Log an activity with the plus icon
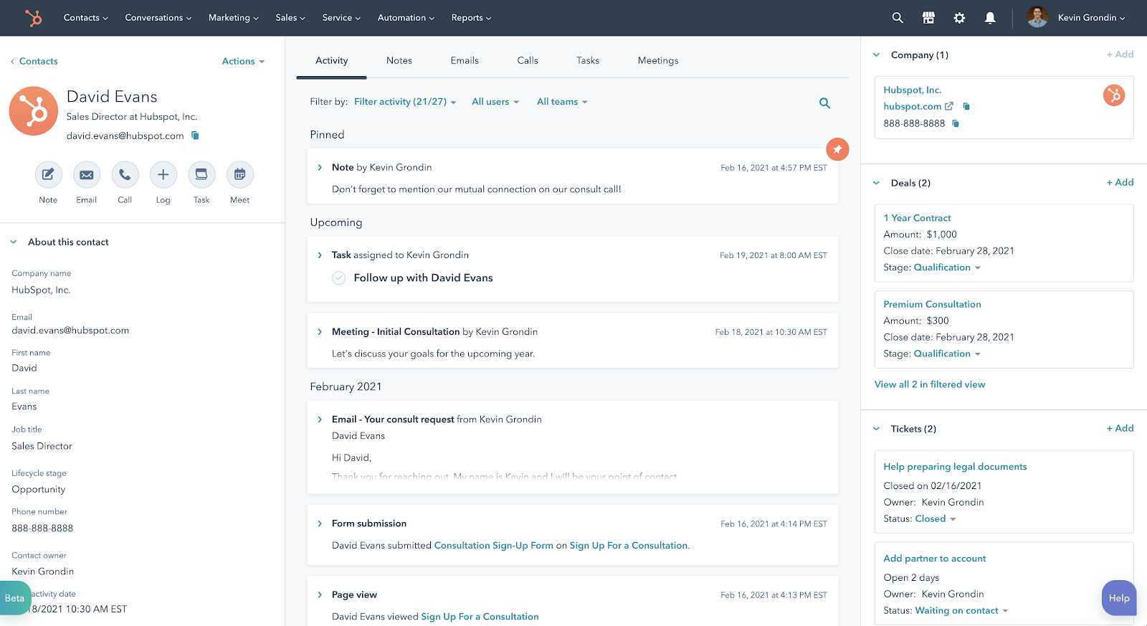 coord(163,174)
